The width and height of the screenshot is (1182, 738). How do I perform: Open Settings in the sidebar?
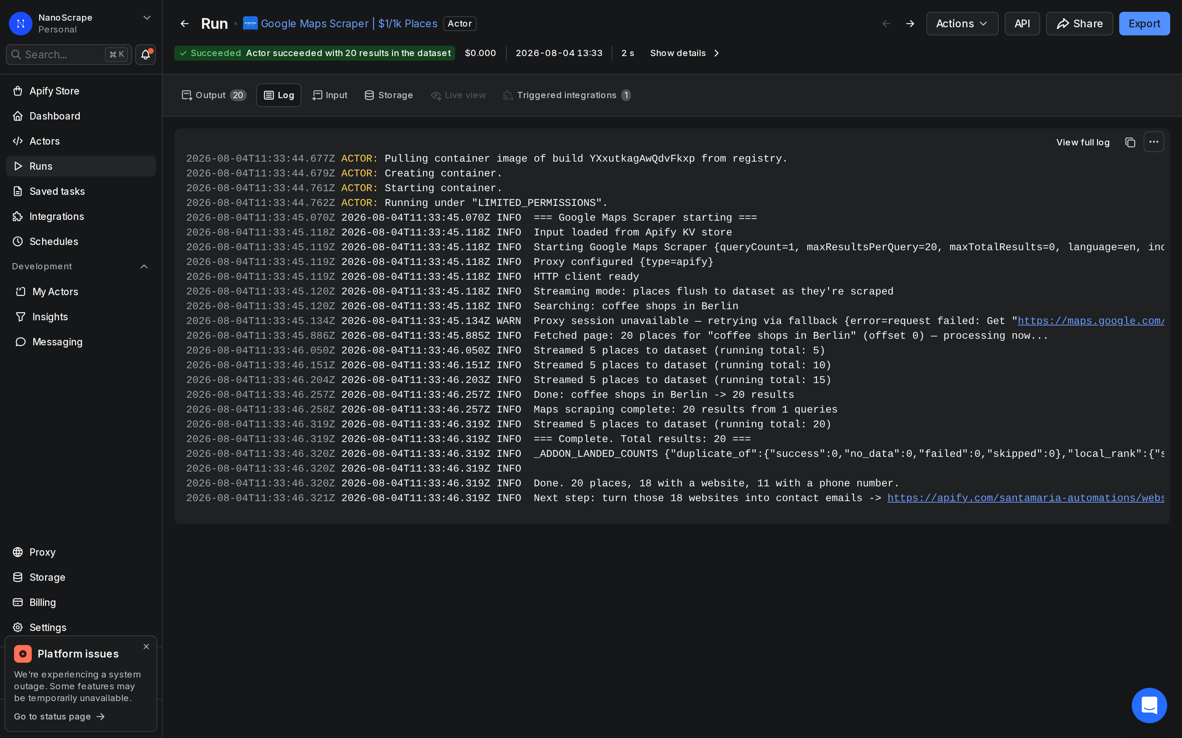81,627
